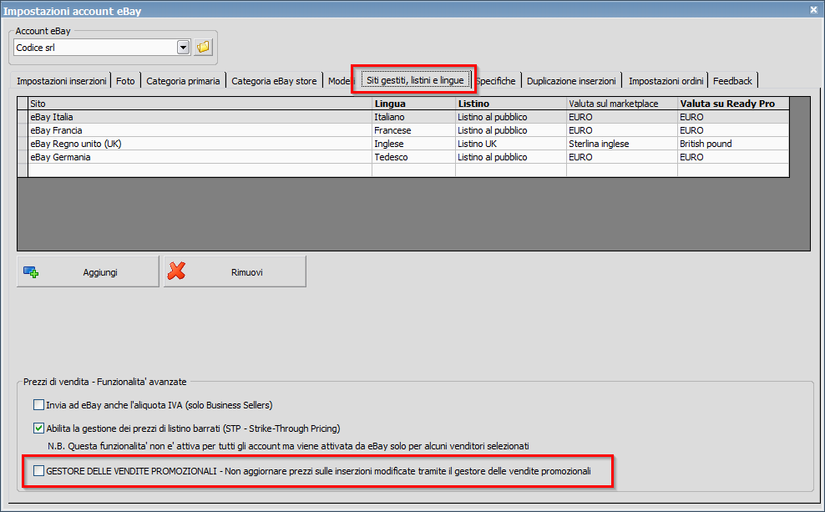Click the row selector of eBay Italia

click(x=23, y=117)
